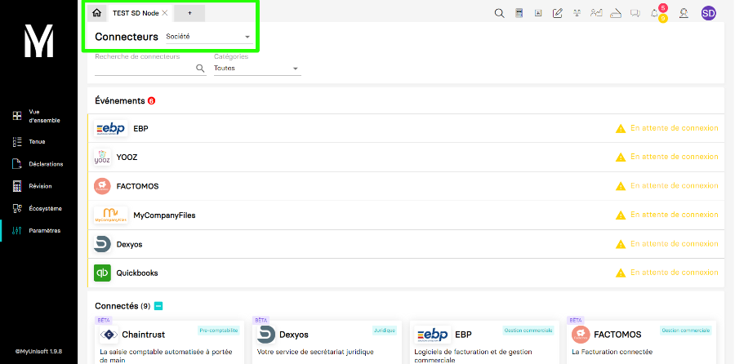The width and height of the screenshot is (735, 364).
Task: Click the ©MyUnisoft 1.9.8 version label
Action: [38, 350]
